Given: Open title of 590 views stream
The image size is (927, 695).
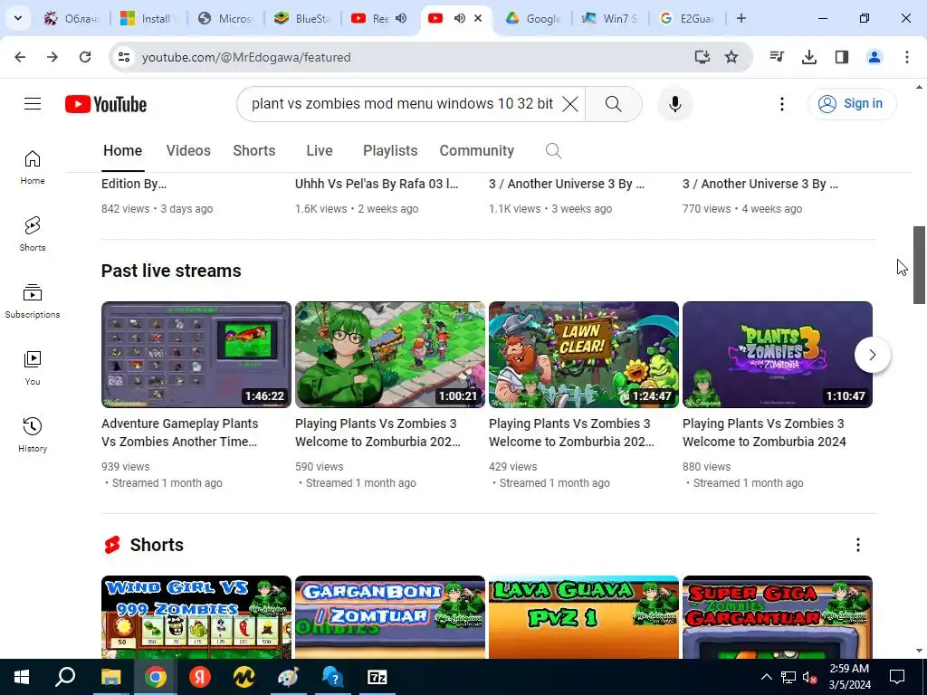Looking at the screenshot, I should tap(377, 433).
